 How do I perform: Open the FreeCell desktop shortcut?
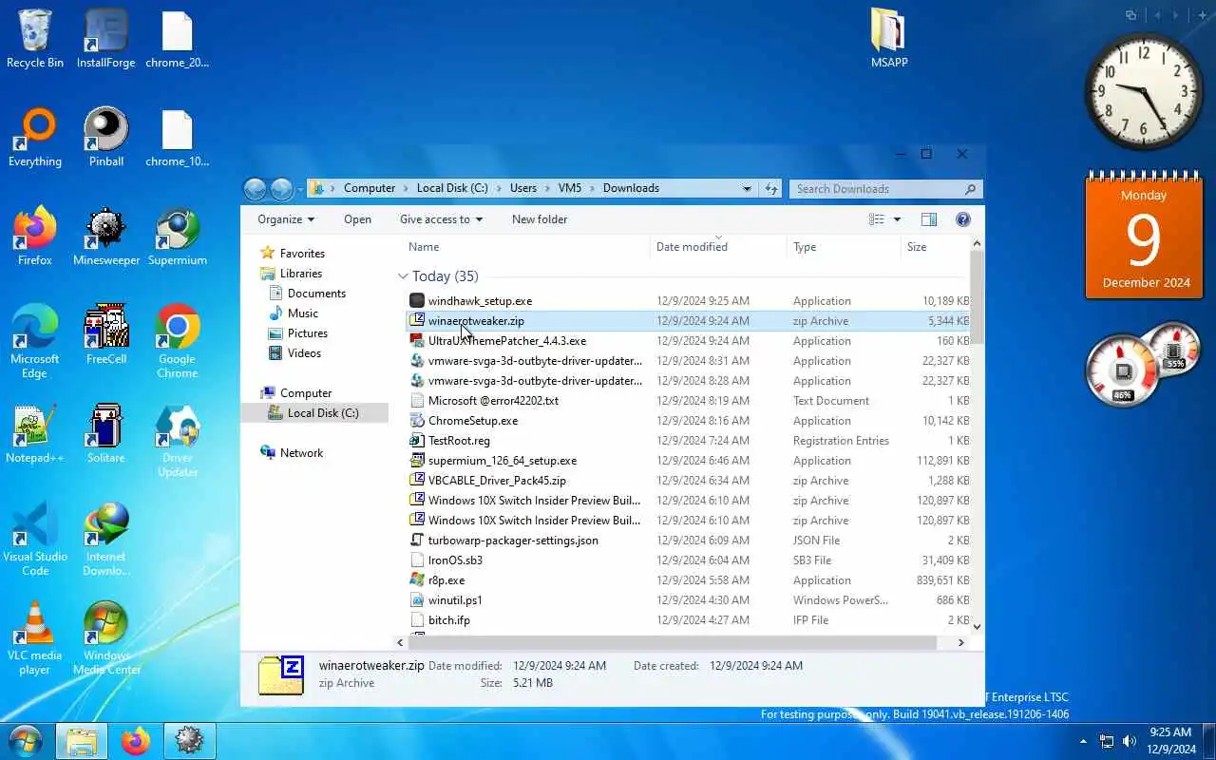pos(106,334)
